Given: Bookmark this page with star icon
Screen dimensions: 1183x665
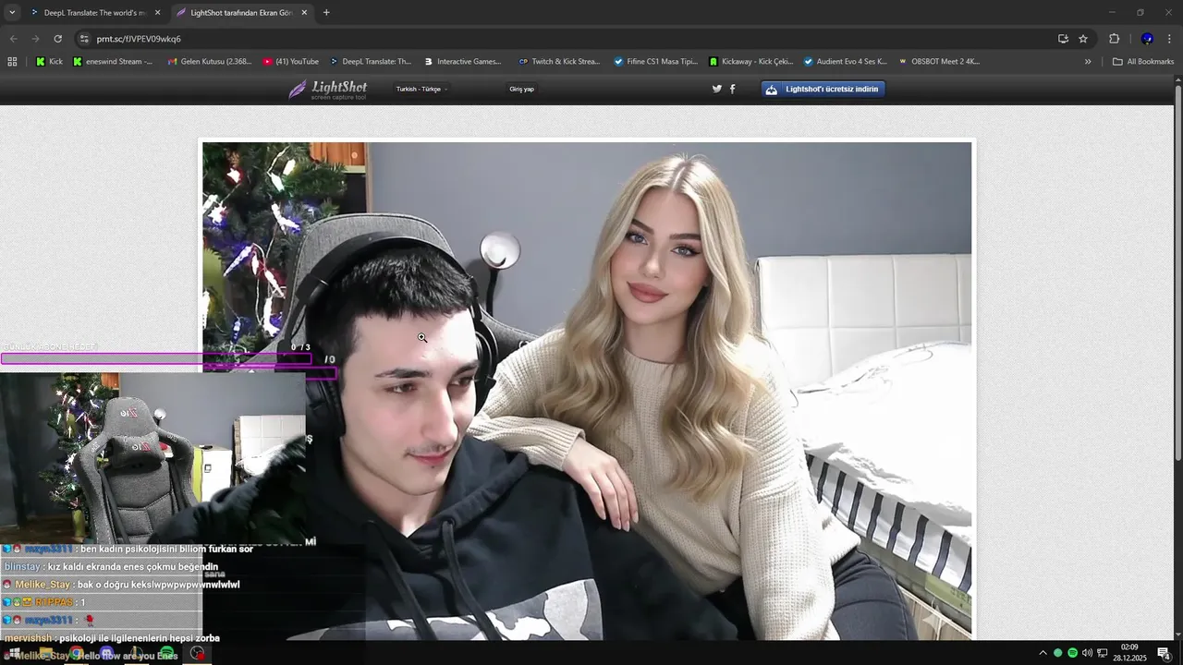Looking at the screenshot, I should click(x=1083, y=39).
